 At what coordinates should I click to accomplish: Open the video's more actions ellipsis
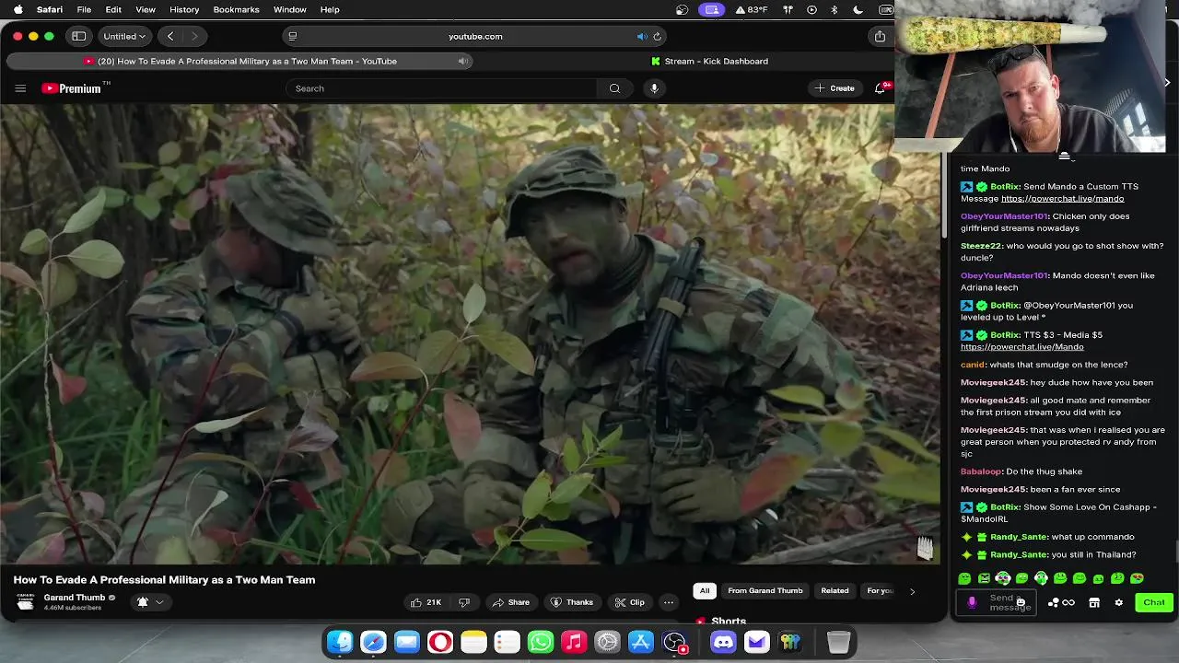point(669,602)
